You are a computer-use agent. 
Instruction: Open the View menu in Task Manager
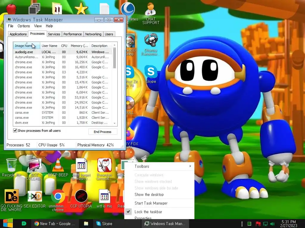(x=38, y=26)
